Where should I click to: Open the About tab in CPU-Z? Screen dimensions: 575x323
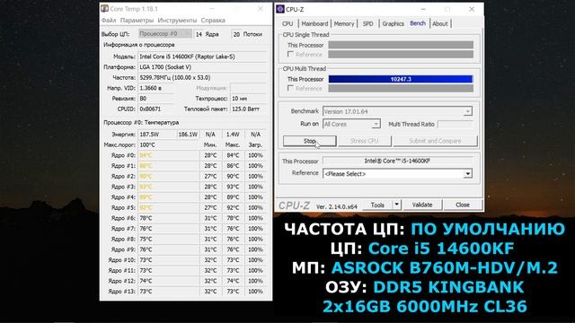(x=439, y=23)
